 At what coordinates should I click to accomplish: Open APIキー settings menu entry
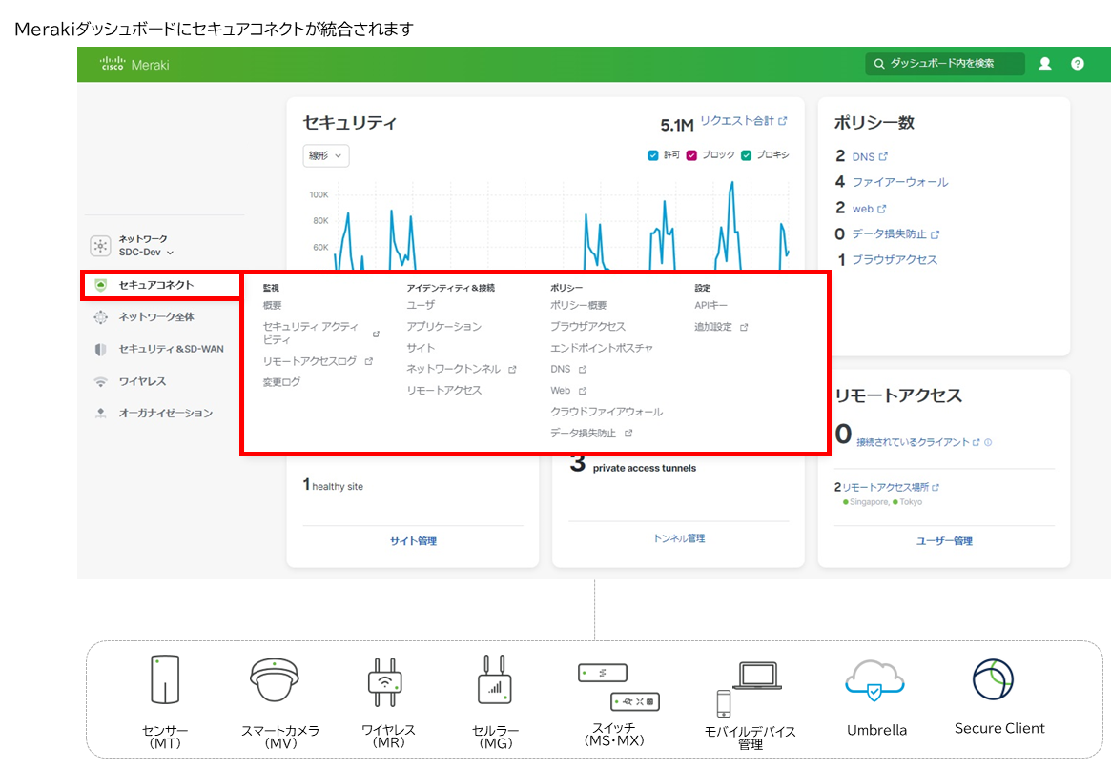click(710, 305)
